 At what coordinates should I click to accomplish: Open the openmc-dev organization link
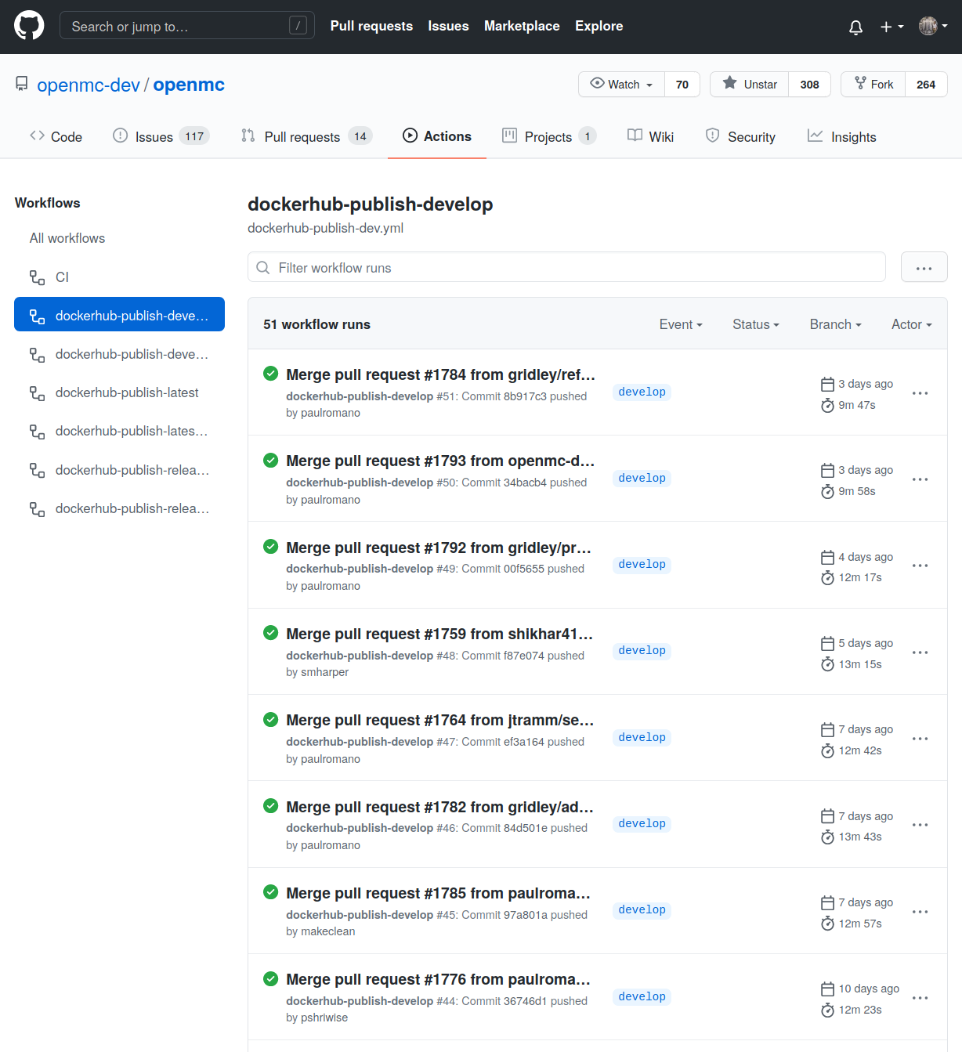coord(89,85)
